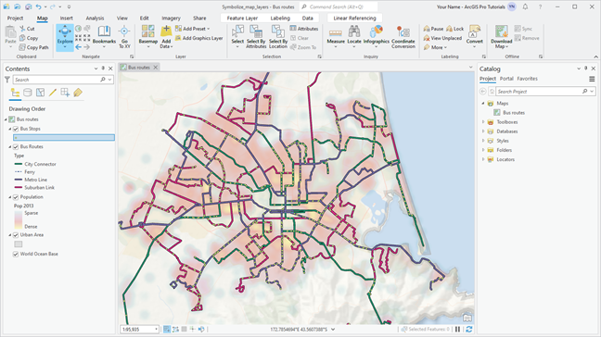This screenshot has height=337, width=601.
Task: Click the Command Search box
Action: pos(339,6)
